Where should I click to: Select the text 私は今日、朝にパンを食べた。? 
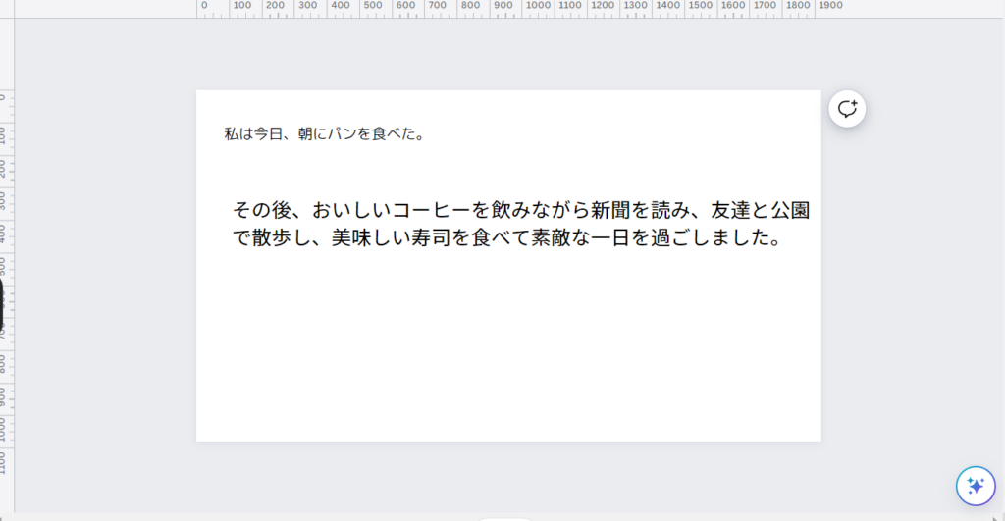[x=326, y=134]
